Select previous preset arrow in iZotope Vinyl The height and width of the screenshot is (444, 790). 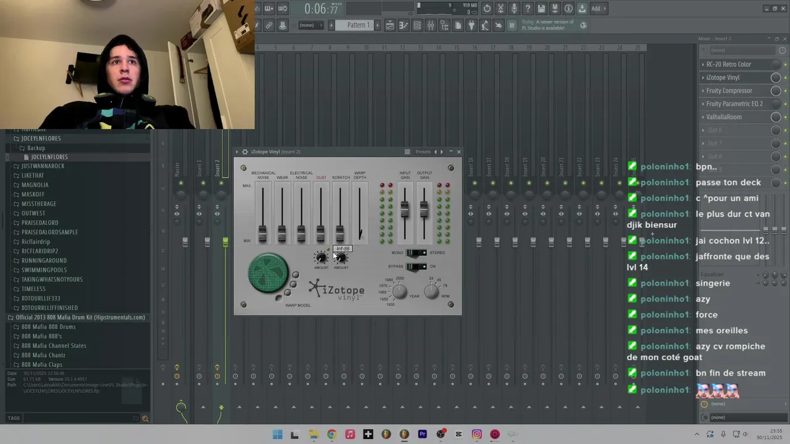(x=436, y=152)
